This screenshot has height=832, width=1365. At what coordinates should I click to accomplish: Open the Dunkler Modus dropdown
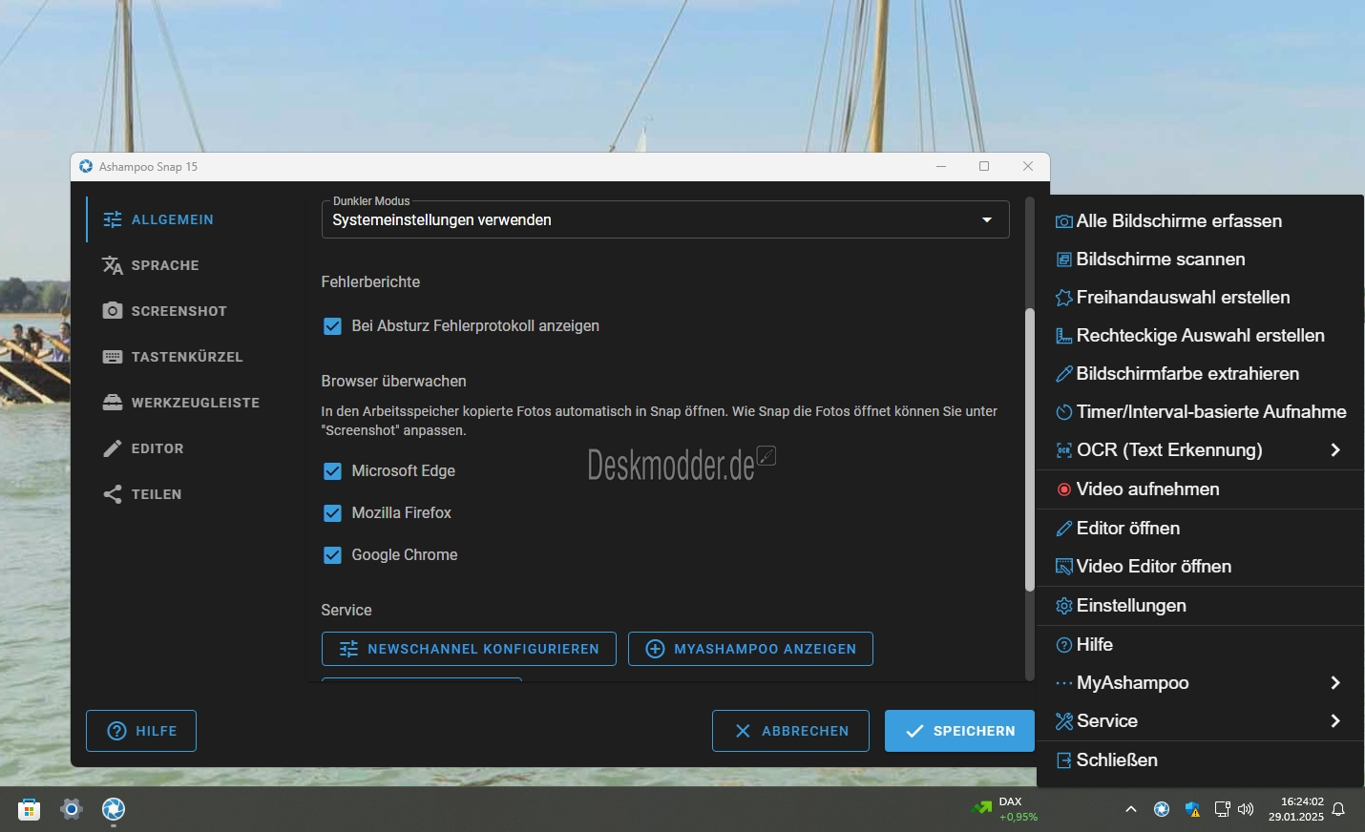point(665,219)
